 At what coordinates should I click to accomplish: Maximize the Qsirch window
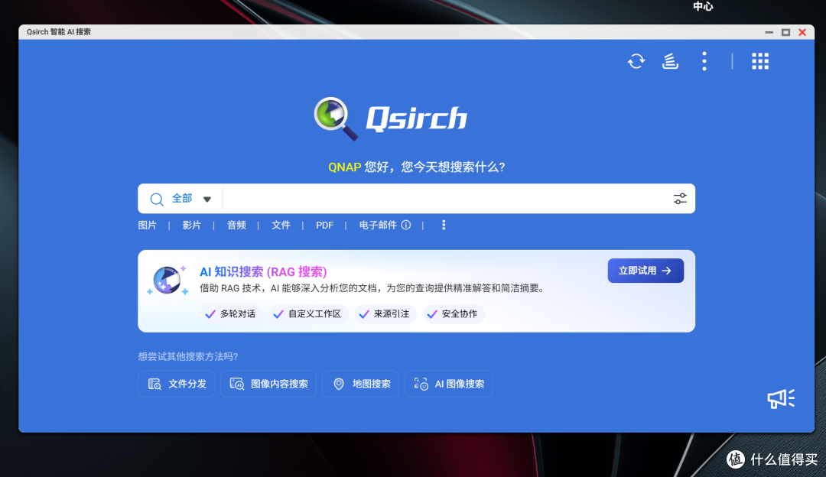coord(785,32)
